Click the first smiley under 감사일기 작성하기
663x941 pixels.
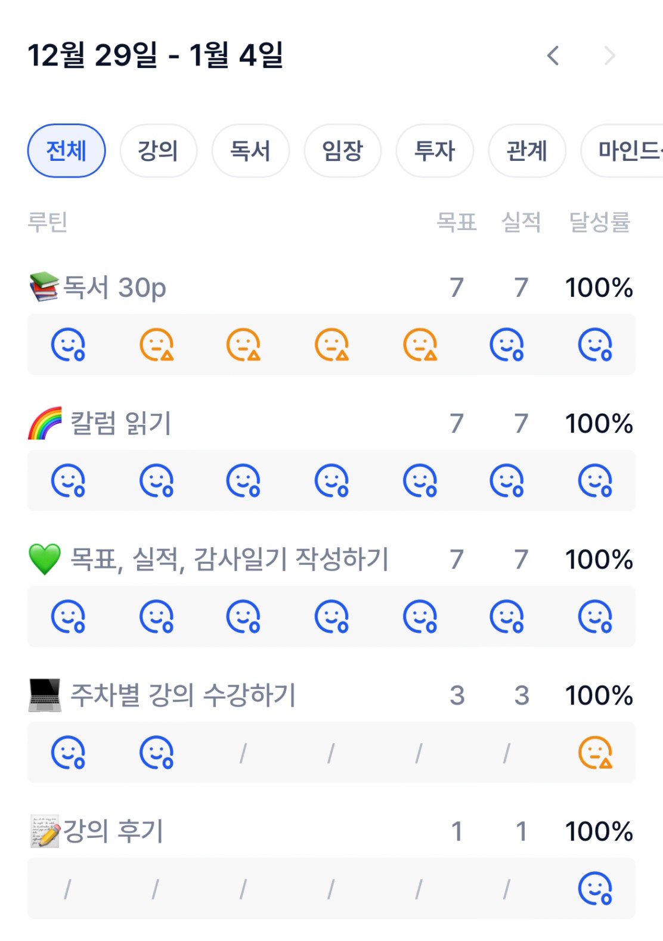[68, 617]
